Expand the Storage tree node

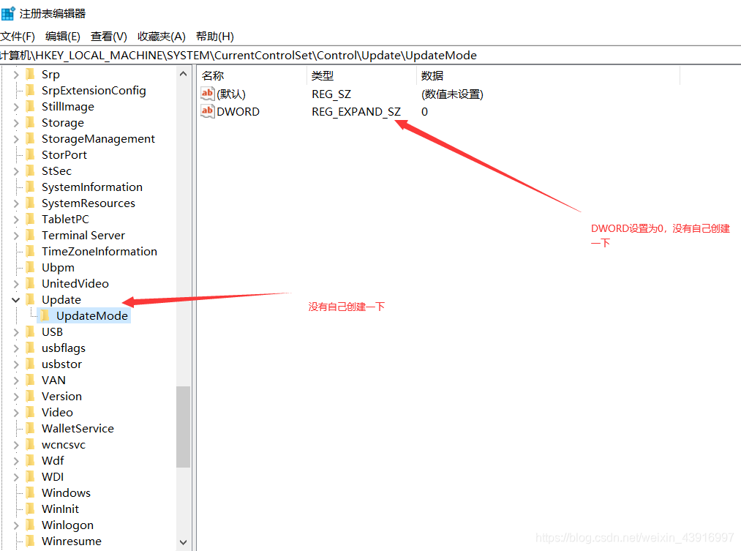(16, 123)
